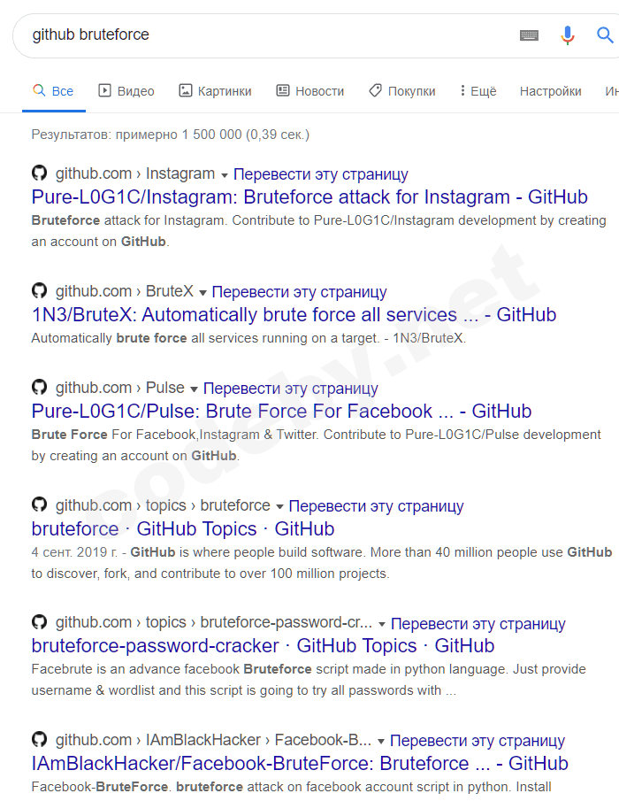Start voice search with microphone icon

(x=568, y=35)
